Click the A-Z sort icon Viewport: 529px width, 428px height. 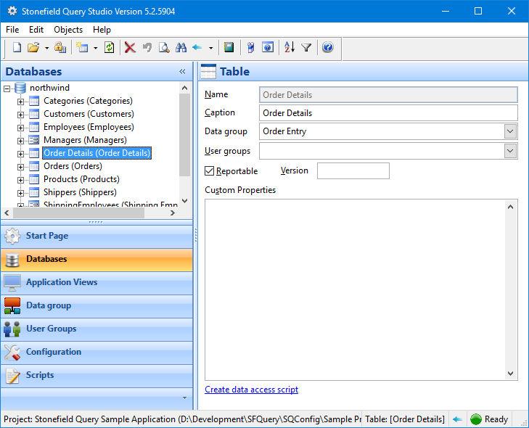290,48
